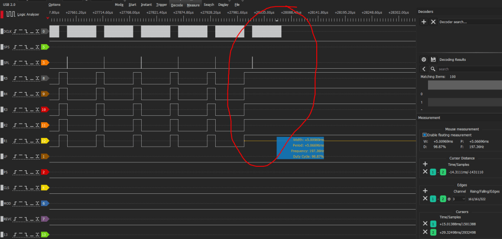Open the Display menu
This screenshot has height=239, width=502.
[x=223, y=4]
